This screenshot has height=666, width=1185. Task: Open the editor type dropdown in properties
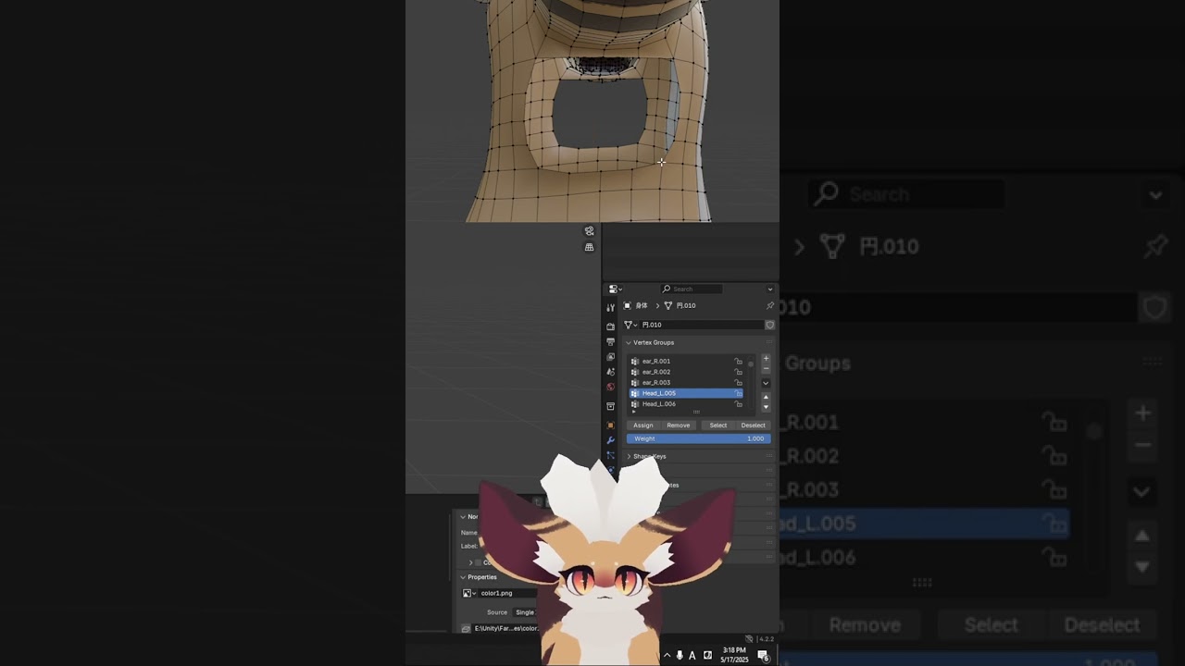click(614, 290)
